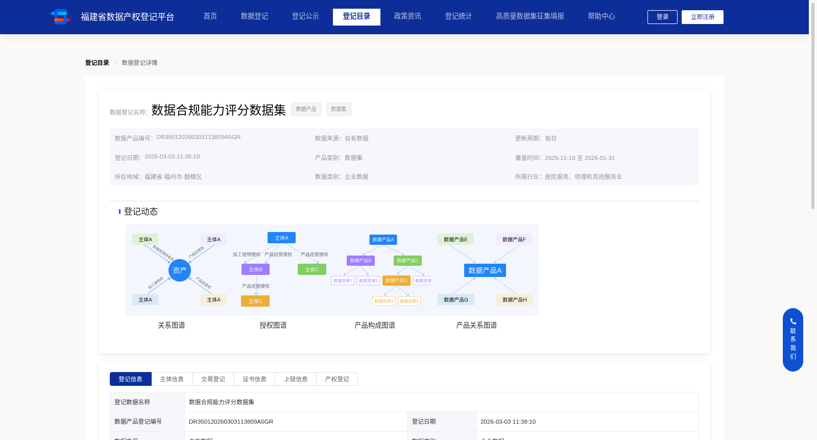Viewport: 817px width, 440px height.
Task: Click the 福建省数据产权登记平台 site title
Action: [x=128, y=17]
